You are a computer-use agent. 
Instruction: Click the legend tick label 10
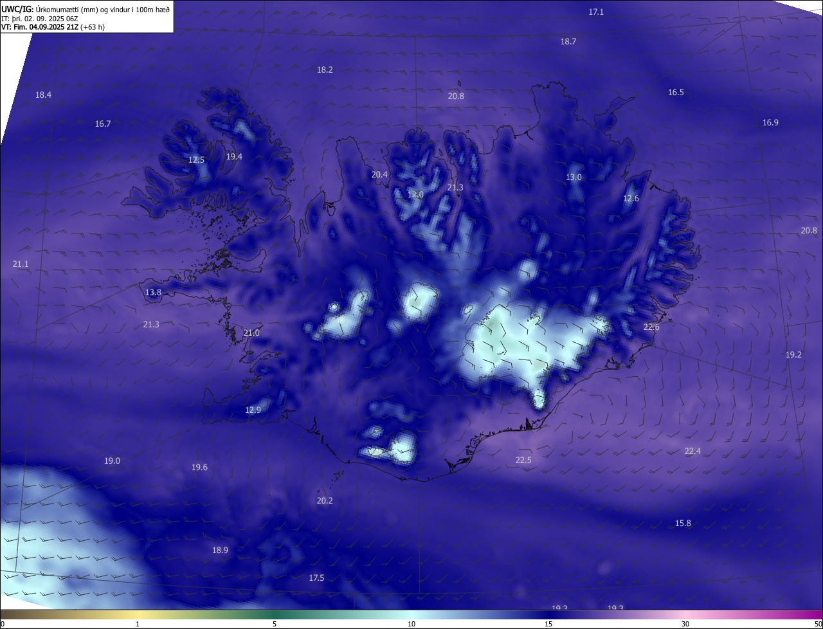click(411, 624)
